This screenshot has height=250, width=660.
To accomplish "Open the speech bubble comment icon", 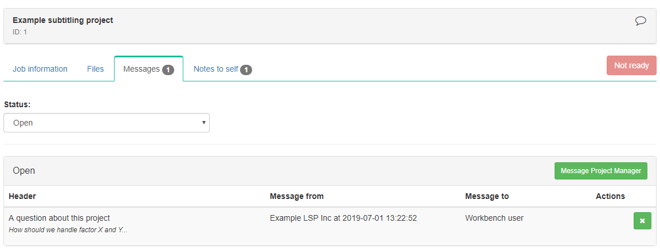I will click(641, 21).
